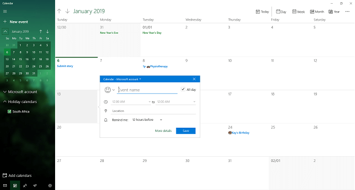Screen dimensions: 355x190
Task: Close the new event popup
Action: [x=194, y=79]
